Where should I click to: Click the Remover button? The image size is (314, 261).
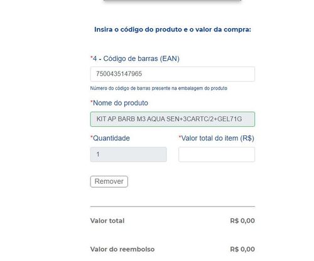point(109,181)
